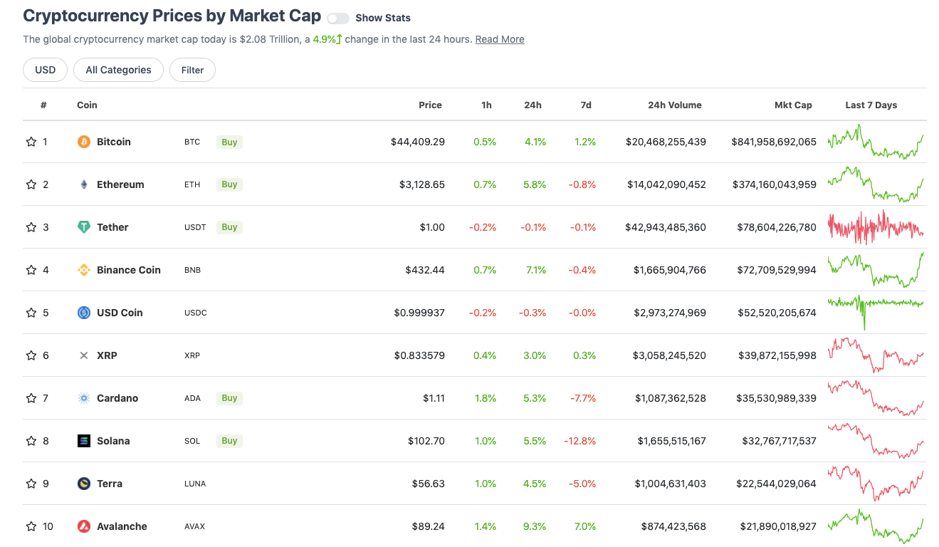Click the XRP price $0.833579
The image size is (939, 547).
click(x=419, y=355)
